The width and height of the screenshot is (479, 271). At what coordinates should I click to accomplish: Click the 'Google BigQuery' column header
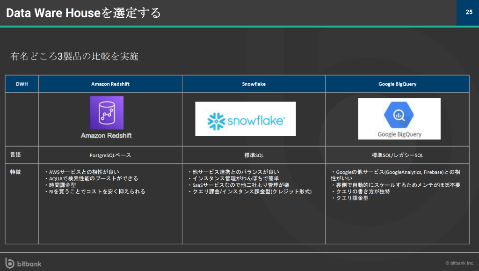pyautogui.click(x=398, y=84)
